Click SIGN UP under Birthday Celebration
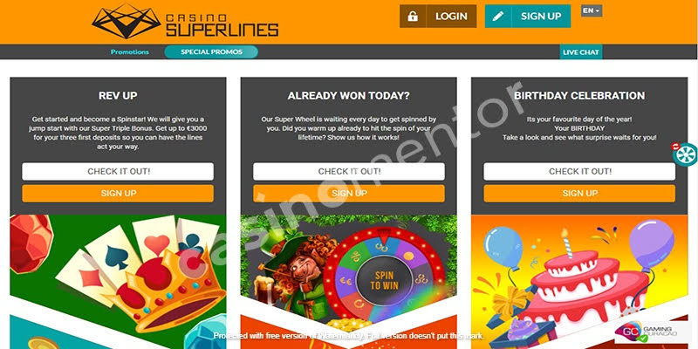Viewport: 698px width, 349px height. [x=579, y=194]
